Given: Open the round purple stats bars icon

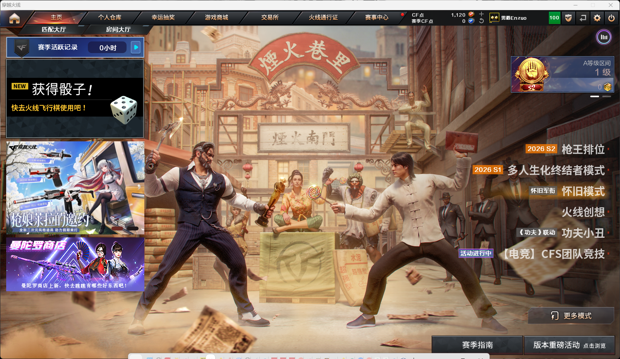Looking at the screenshot, I should click(x=604, y=37).
